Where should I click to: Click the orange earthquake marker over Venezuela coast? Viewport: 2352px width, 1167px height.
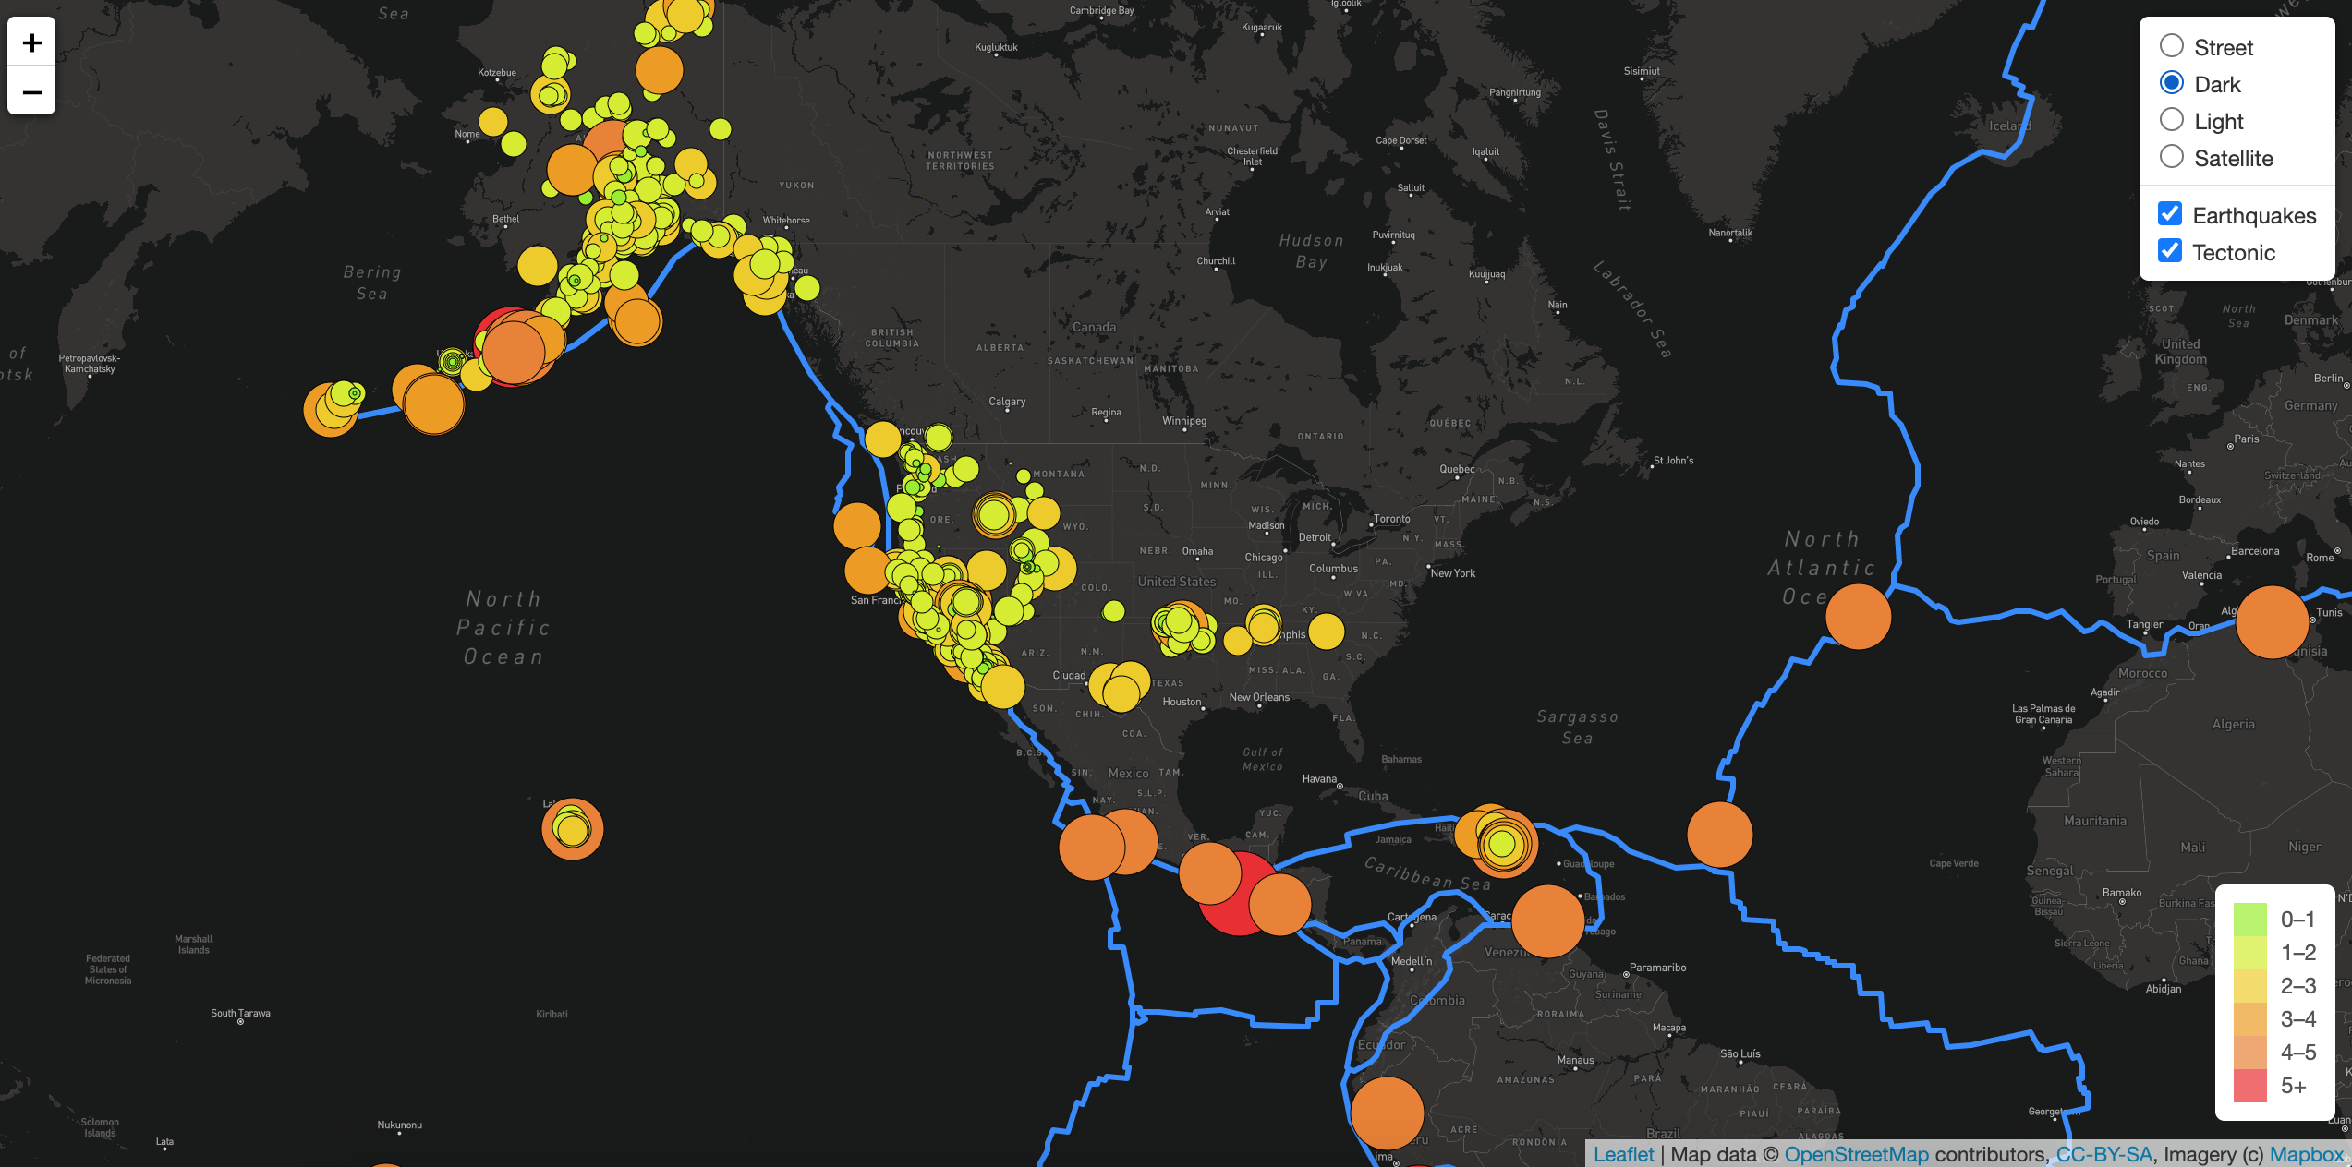click(1547, 921)
